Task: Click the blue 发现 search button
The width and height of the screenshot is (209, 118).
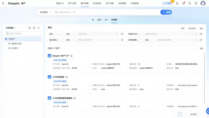Action: [166, 12]
